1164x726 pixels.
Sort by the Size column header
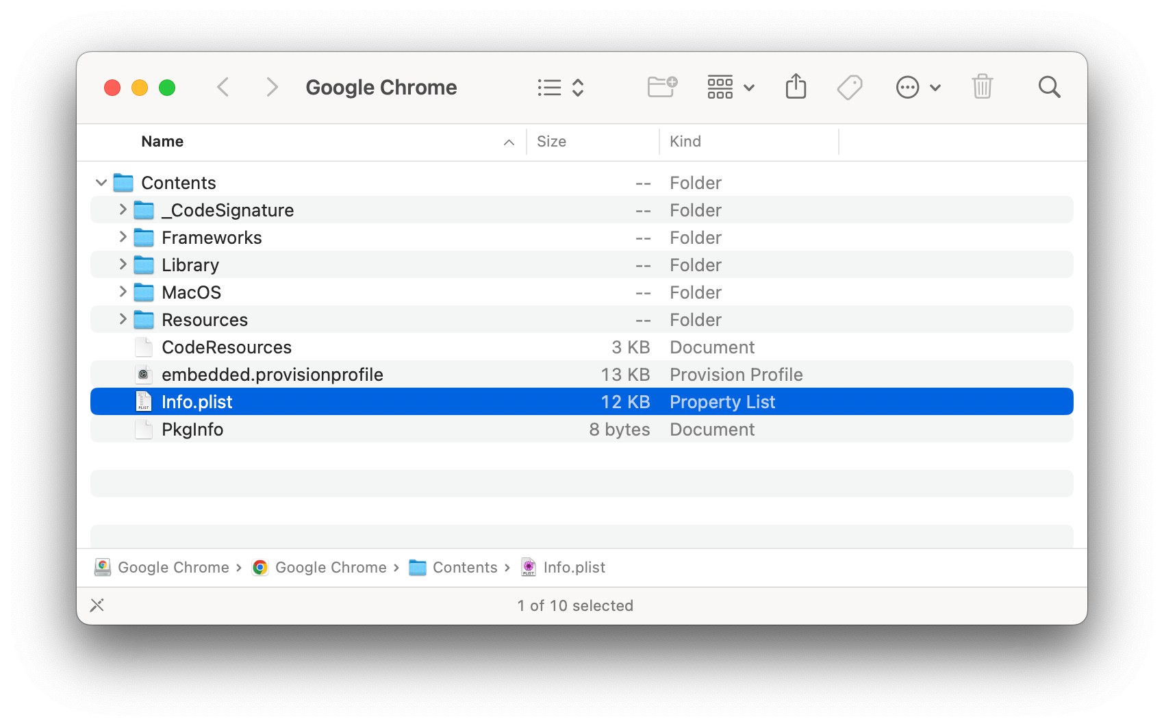[x=552, y=142]
